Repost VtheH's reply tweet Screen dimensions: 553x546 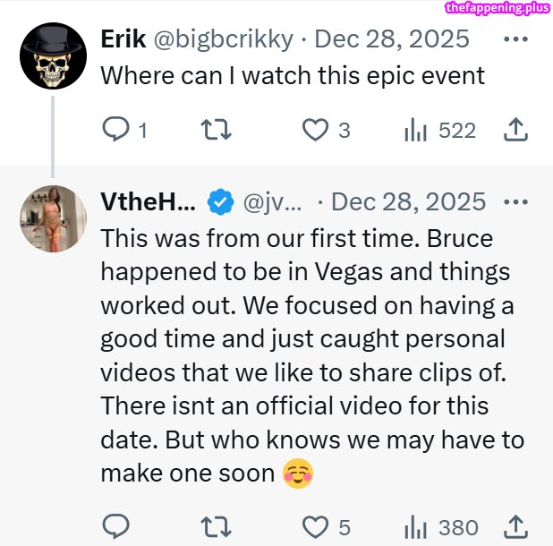point(217,525)
